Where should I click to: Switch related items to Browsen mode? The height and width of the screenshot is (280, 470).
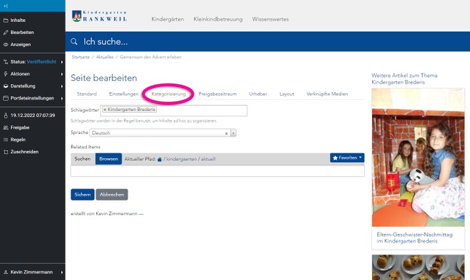[108, 159]
